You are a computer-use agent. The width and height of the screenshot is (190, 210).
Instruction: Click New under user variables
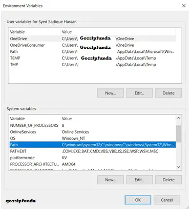[x=111, y=93]
